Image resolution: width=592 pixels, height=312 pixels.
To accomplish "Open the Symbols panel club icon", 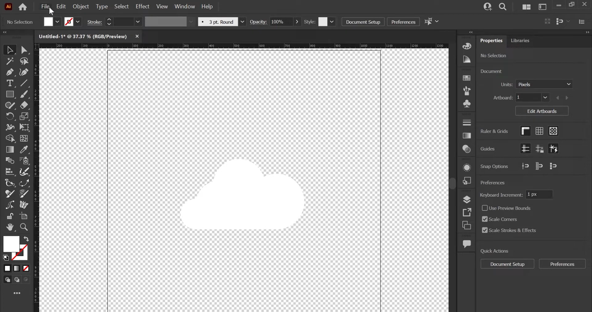I will (467, 103).
